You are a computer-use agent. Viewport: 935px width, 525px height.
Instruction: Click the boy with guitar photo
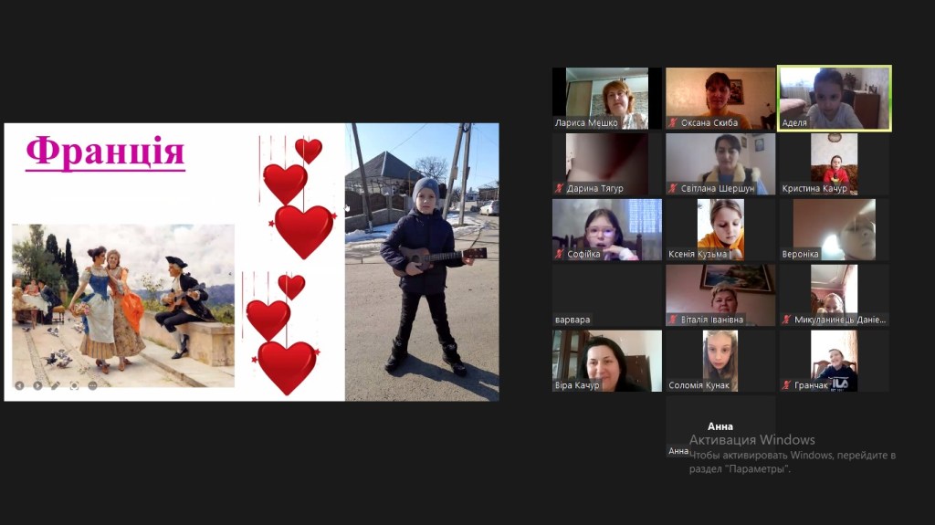pos(422,262)
